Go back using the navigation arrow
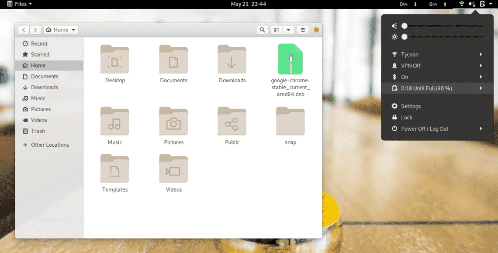 coord(24,30)
